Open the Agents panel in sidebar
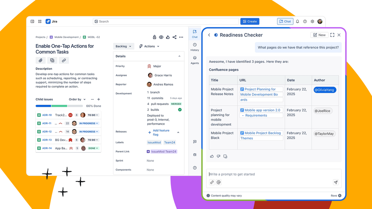Viewport: 372px width, 209px height. click(x=195, y=60)
